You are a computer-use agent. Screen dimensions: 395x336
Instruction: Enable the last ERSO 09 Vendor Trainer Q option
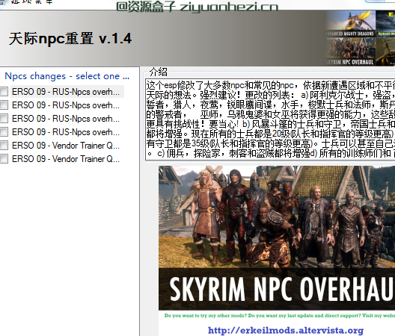[4, 159]
